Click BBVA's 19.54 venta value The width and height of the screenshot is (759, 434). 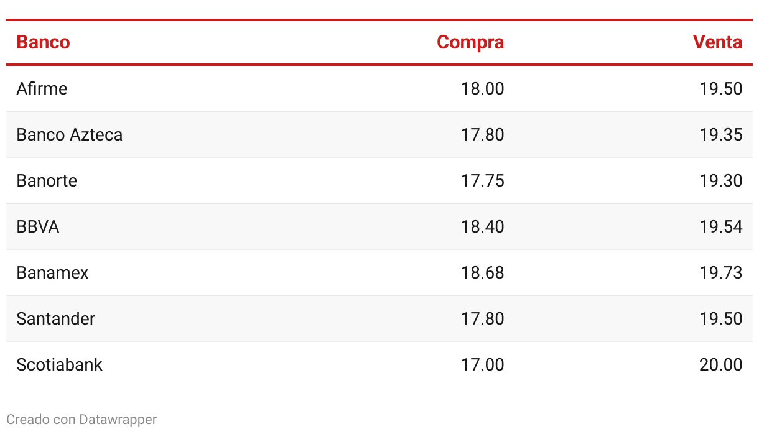click(721, 226)
